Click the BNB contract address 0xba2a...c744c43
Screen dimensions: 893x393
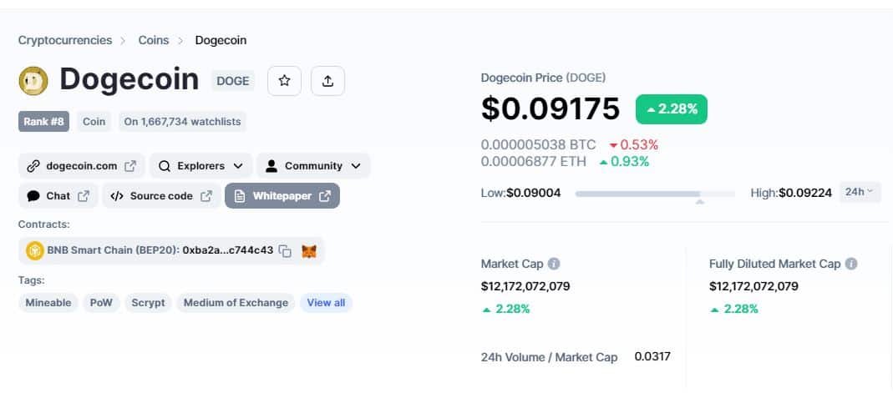(228, 250)
